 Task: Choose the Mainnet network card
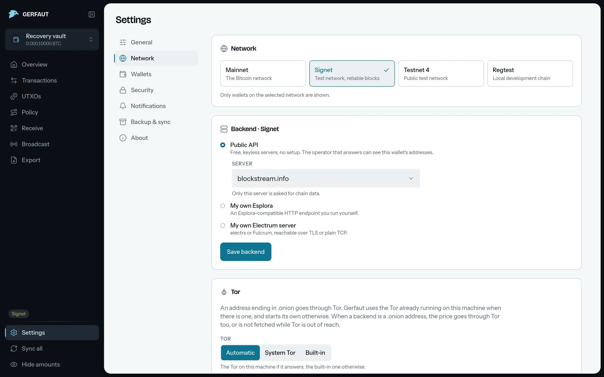pos(263,74)
